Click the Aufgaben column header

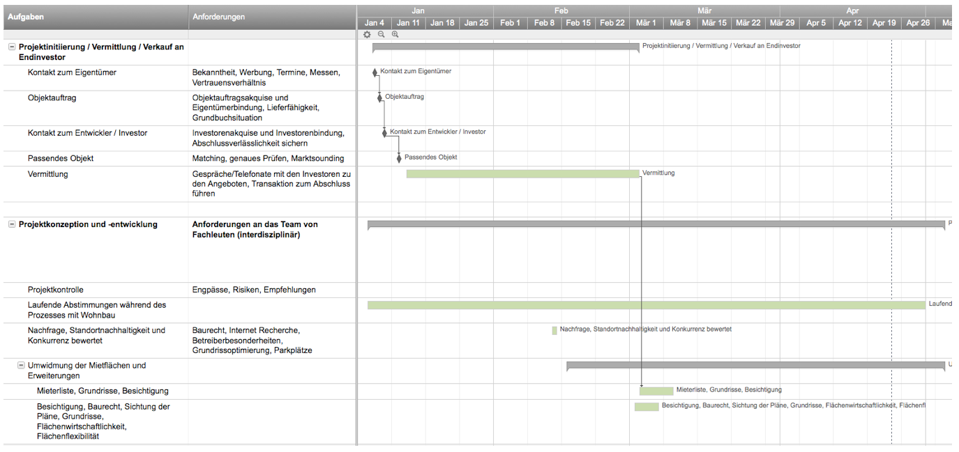[x=94, y=16]
